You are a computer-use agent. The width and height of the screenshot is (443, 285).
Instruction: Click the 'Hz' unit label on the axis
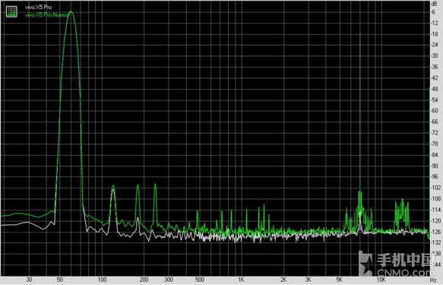[x=433, y=280]
